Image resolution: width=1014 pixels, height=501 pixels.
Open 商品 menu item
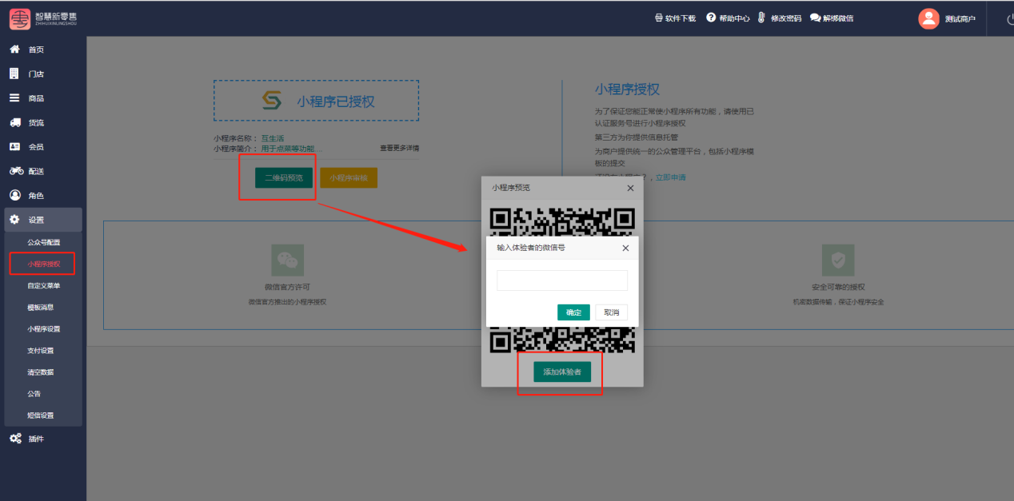tap(36, 98)
